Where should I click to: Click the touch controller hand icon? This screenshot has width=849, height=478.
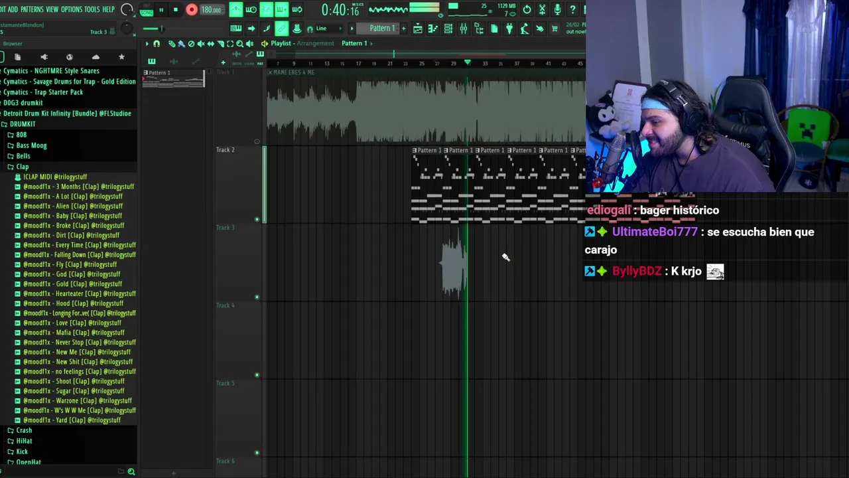[540, 28]
